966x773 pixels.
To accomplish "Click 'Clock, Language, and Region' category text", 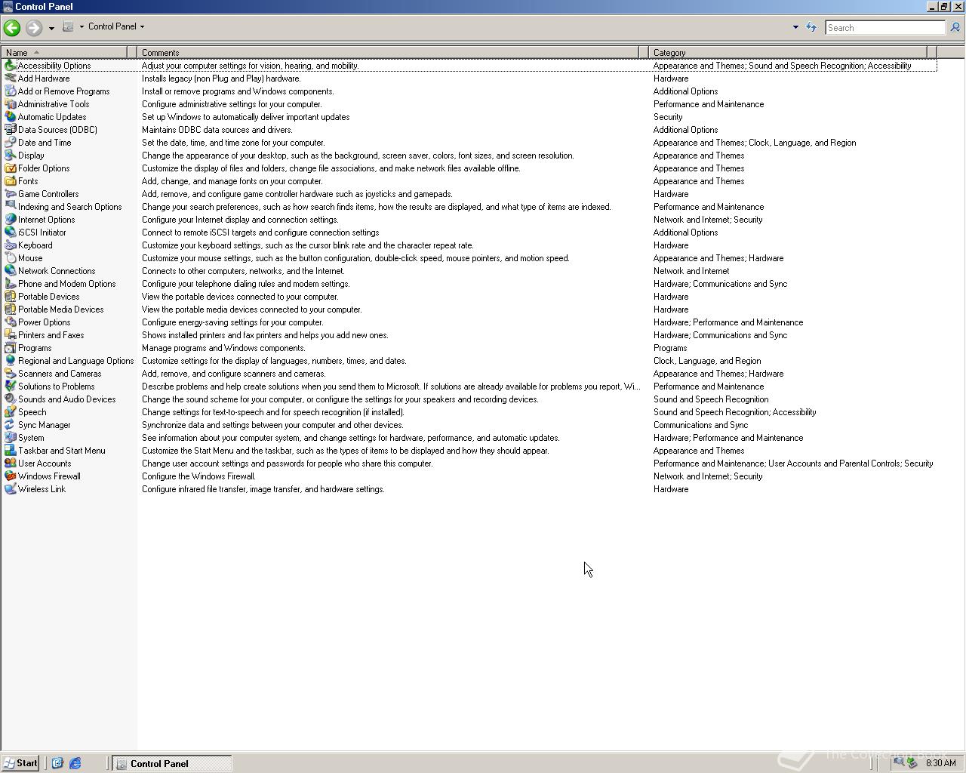I will pos(707,361).
